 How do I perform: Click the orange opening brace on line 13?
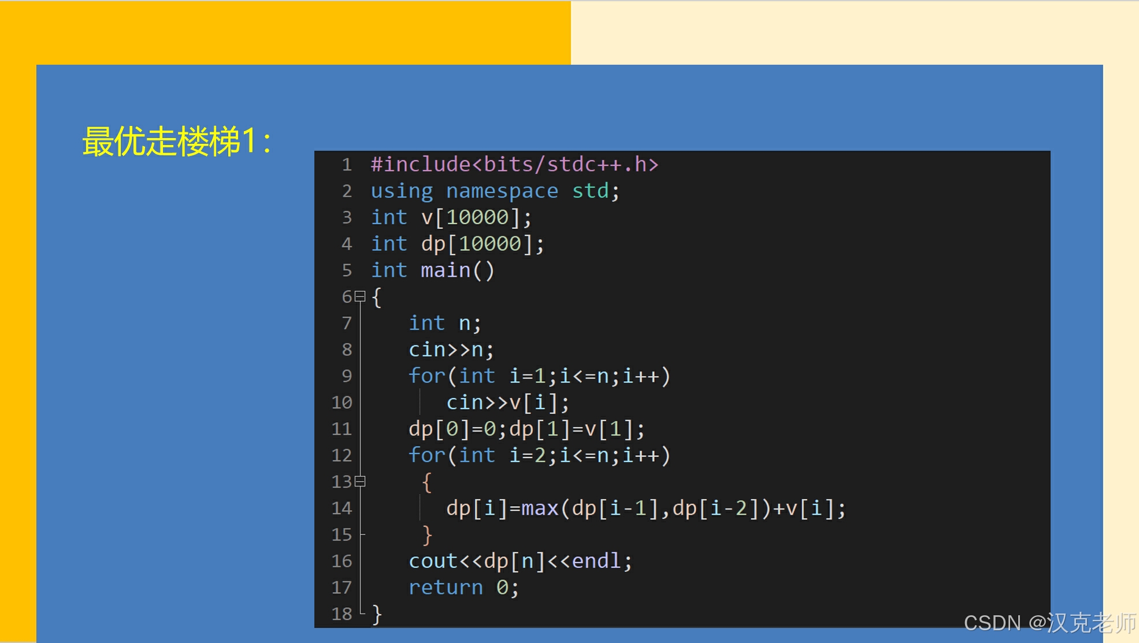tap(426, 482)
